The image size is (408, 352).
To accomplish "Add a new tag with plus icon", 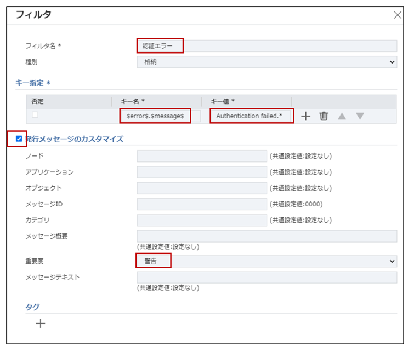I will (41, 324).
